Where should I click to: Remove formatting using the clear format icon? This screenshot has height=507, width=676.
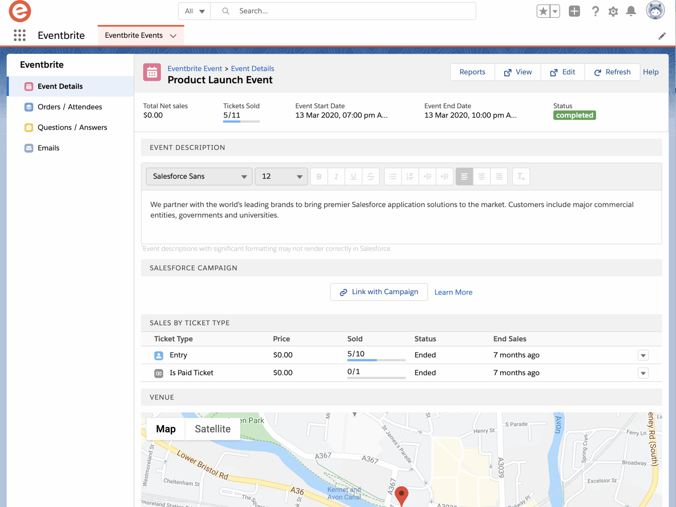[x=521, y=177]
